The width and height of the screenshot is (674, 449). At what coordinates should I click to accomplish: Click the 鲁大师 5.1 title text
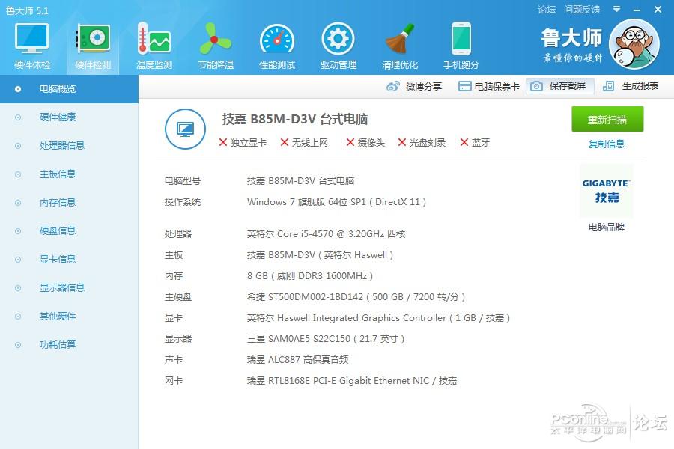tap(27, 10)
